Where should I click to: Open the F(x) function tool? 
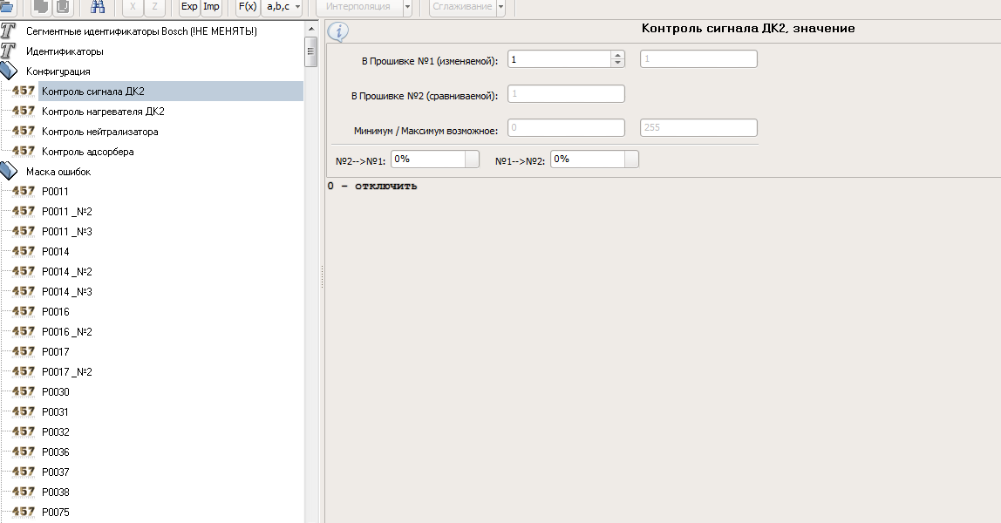(x=248, y=7)
